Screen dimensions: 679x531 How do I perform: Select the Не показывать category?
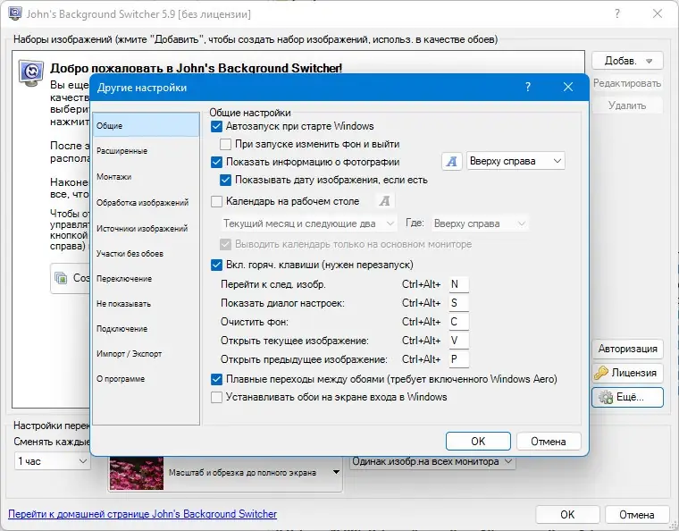pyautogui.click(x=146, y=304)
